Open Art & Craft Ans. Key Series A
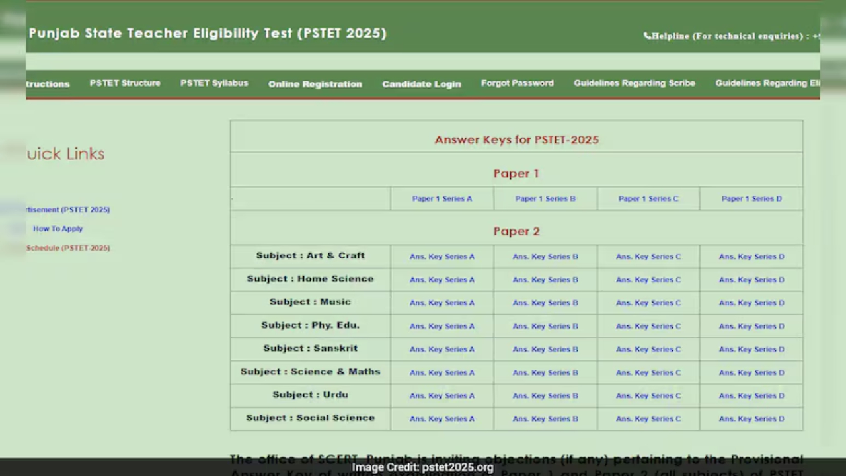846x476 pixels. (442, 256)
